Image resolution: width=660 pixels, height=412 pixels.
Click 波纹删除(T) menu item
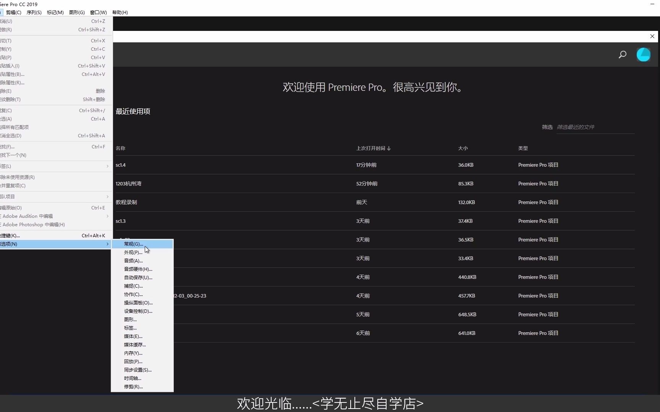[55, 99]
